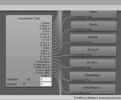This screenshot has width=121, height=100.
Task: Click the Vertical value input field
Action: [46, 84]
